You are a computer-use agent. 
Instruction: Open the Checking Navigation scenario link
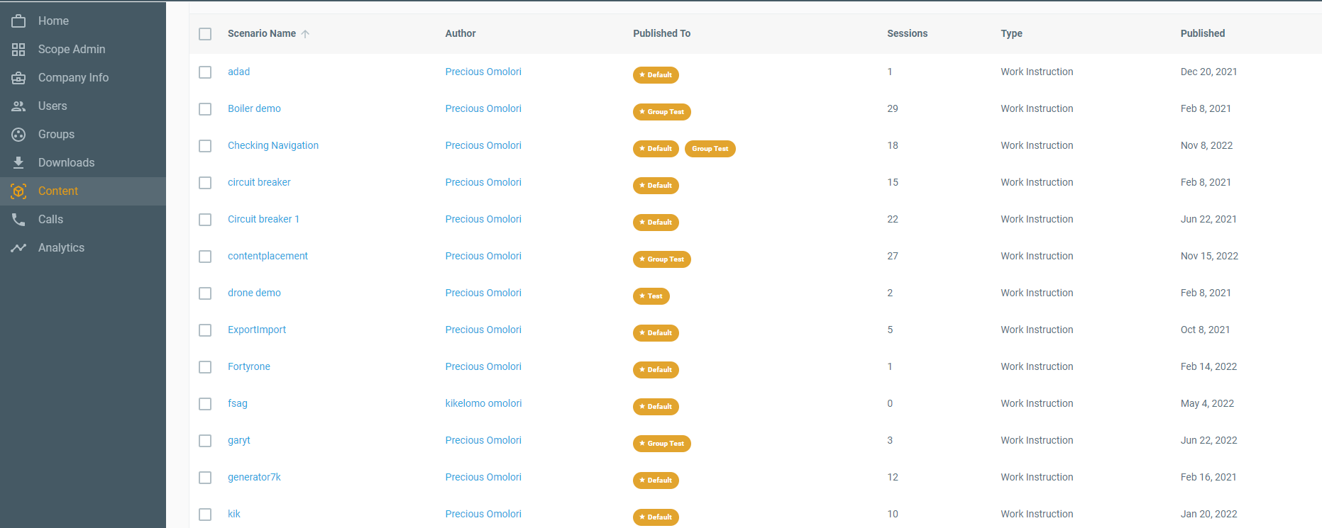click(x=272, y=145)
